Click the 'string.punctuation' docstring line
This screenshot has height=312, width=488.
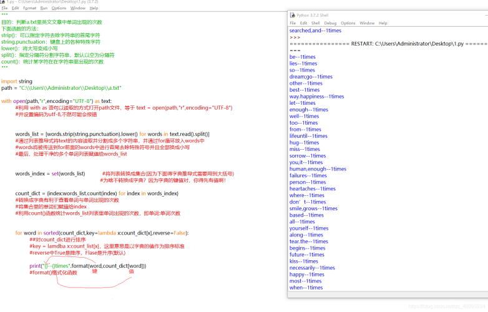pos(51,42)
